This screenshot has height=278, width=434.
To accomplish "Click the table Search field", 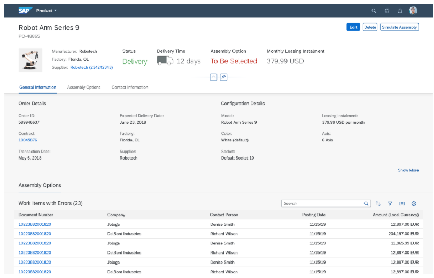I will pos(326,203).
